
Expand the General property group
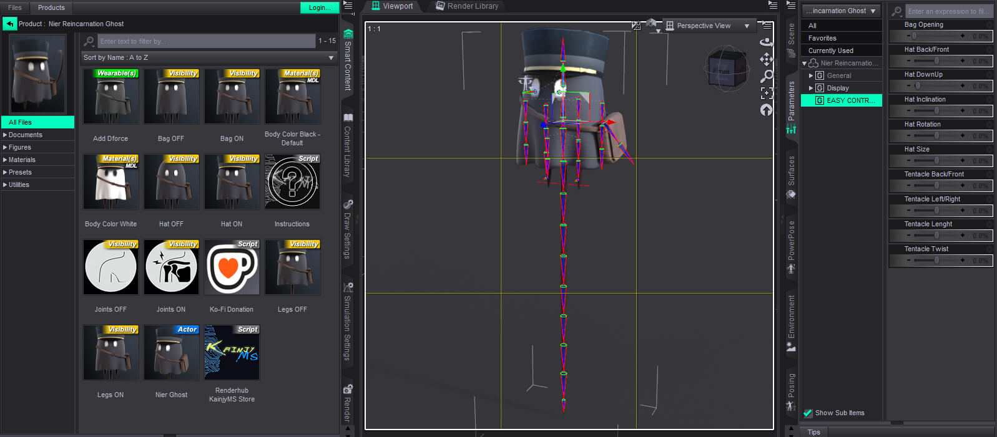coord(811,75)
